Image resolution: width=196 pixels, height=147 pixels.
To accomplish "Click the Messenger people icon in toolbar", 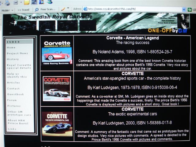I will pyautogui.click(x=50, y=2).
